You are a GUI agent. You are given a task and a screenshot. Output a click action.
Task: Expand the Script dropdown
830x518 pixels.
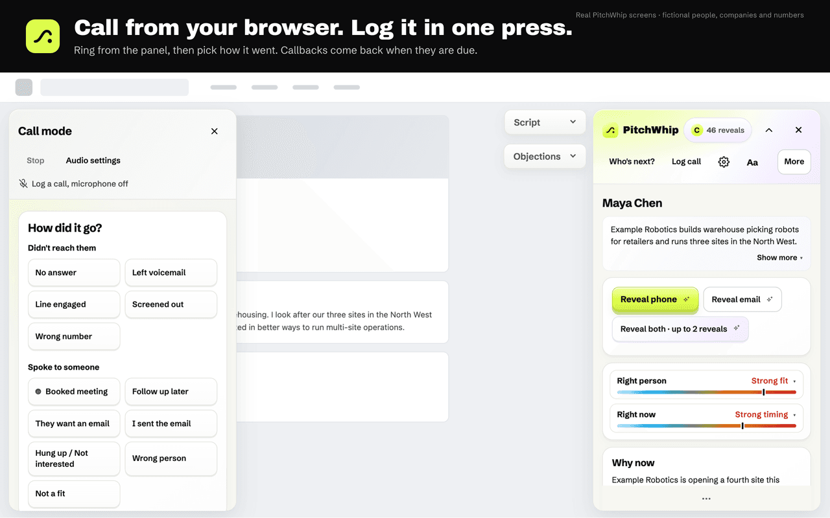545,122
